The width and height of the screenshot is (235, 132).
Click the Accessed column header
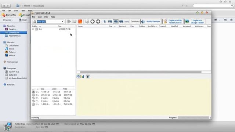point(187,26)
